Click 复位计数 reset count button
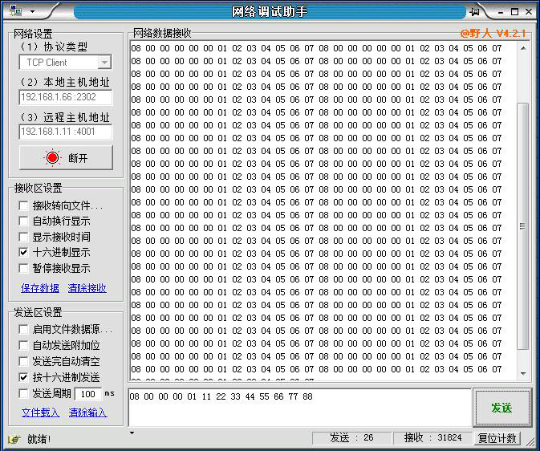 point(498,438)
